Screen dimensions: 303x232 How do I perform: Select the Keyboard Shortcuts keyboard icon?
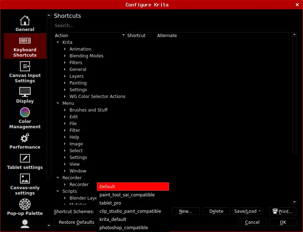(25, 41)
